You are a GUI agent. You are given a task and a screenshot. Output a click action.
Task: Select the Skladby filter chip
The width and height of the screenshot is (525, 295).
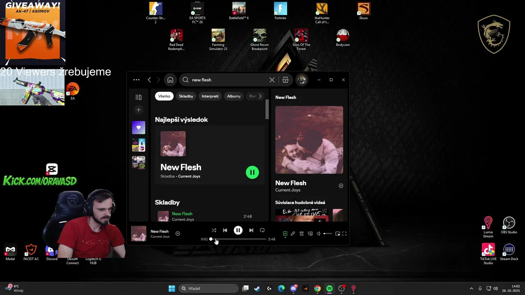pos(186,96)
